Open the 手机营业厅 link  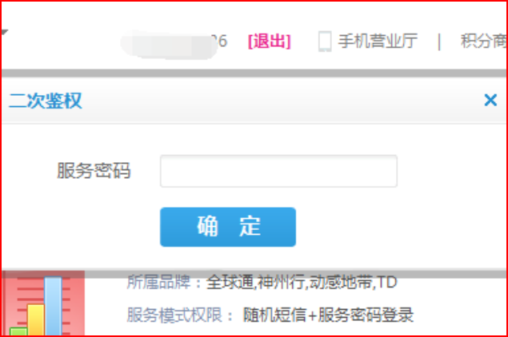pos(378,41)
